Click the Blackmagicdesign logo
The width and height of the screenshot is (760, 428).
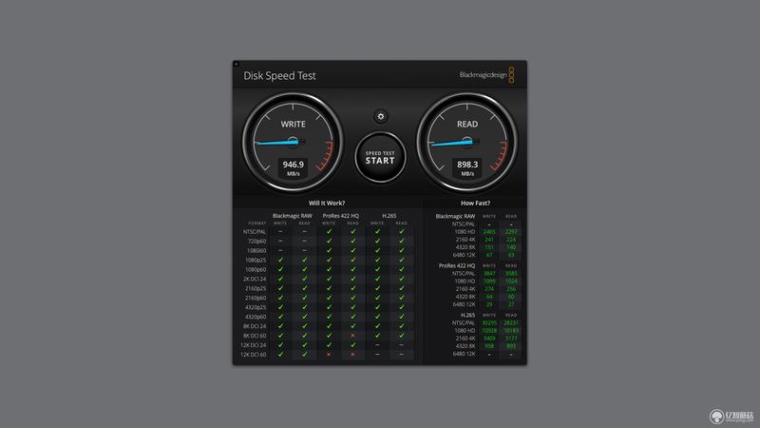tap(486, 75)
